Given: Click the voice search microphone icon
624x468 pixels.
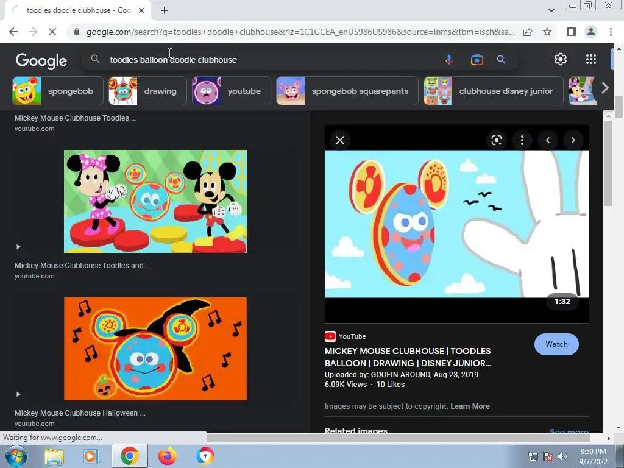Looking at the screenshot, I should (x=448, y=60).
